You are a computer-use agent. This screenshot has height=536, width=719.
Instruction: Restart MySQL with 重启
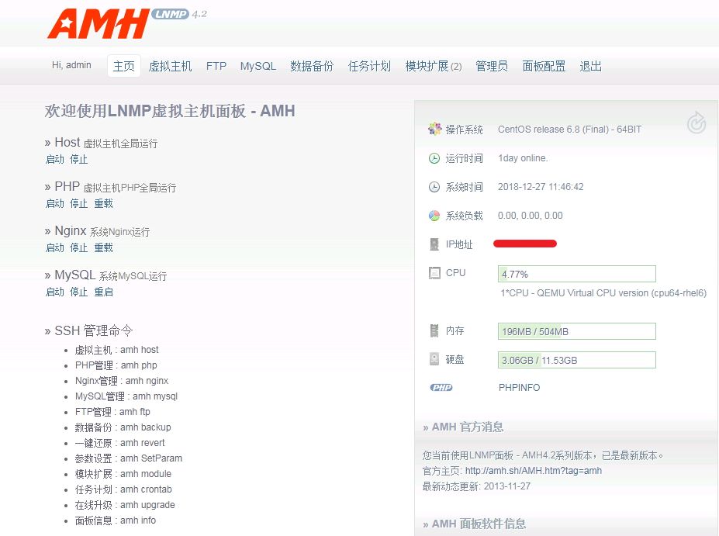(x=104, y=292)
